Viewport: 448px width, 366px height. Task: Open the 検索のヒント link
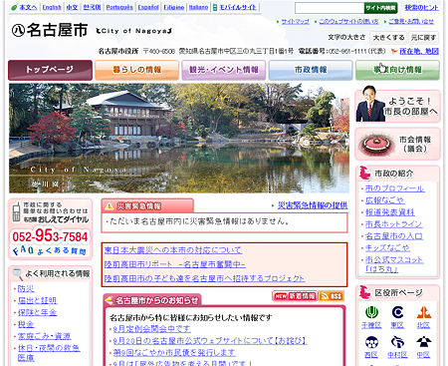421,7
